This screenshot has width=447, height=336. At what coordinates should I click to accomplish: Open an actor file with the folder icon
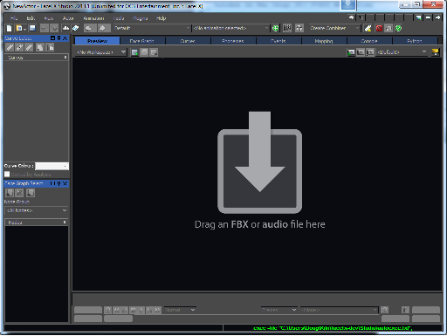(19, 28)
